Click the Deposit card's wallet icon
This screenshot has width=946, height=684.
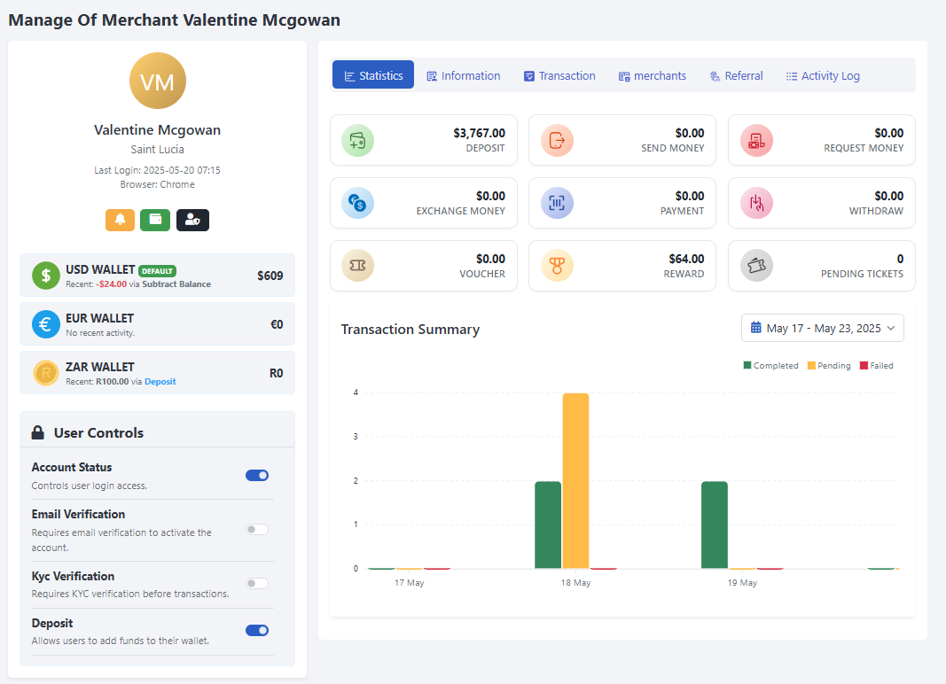click(357, 140)
